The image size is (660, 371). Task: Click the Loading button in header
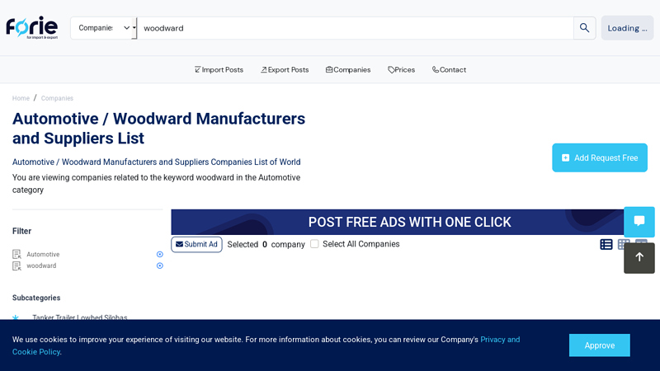[627, 28]
